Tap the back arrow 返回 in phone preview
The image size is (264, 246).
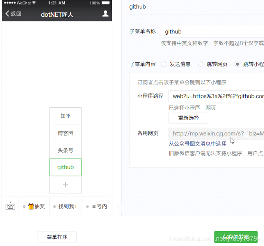tap(13, 14)
